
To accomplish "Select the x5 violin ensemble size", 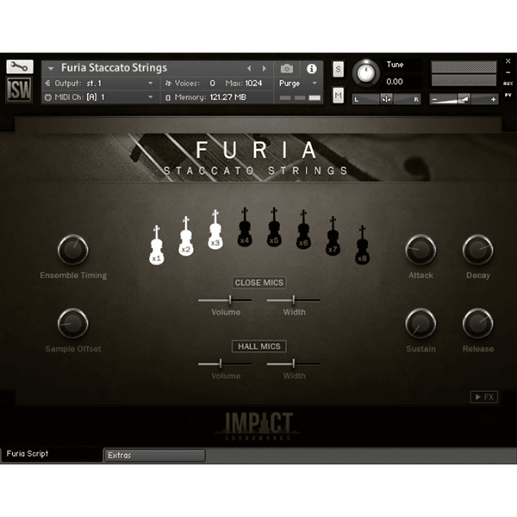I will (x=274, y=227).
